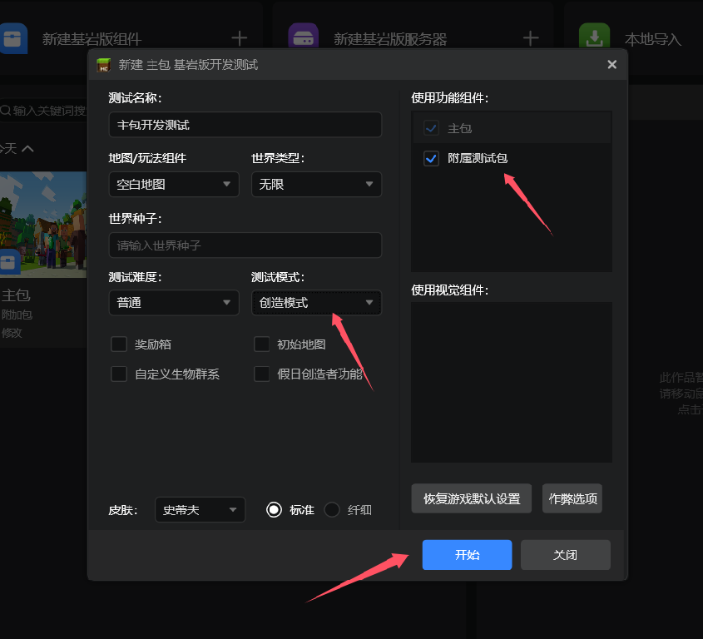Enable 假日创造者功能 checkbox
703x639 pixels.
coord(262,374)
